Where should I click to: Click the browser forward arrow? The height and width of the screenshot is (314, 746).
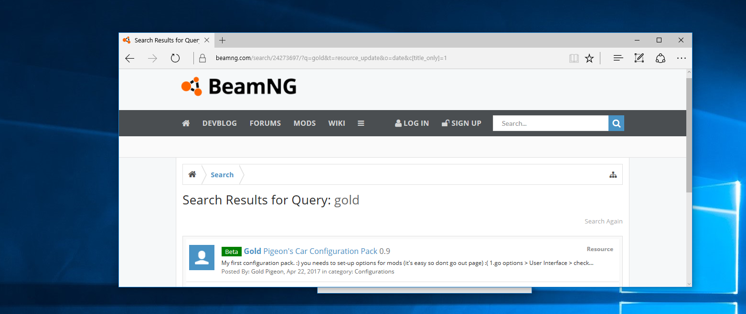(152, 58)
